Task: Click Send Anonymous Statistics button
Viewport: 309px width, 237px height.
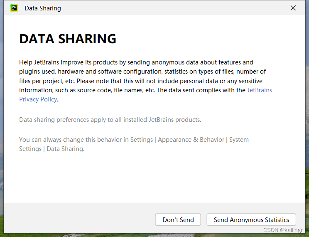Action: (251, 220)
